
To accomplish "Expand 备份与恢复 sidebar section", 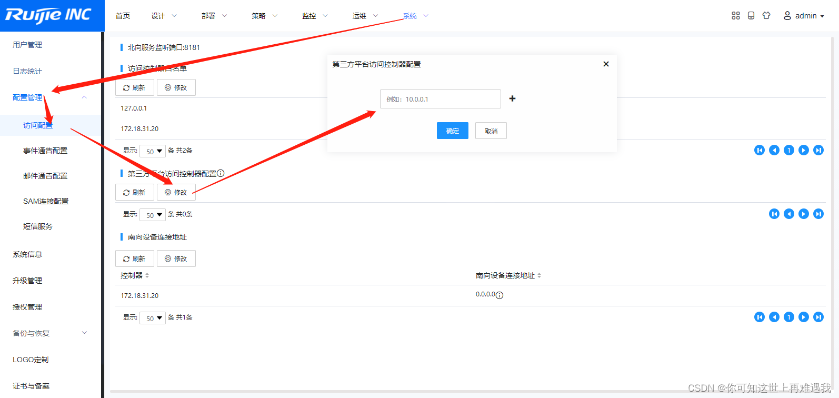I will tap(50, 333).
